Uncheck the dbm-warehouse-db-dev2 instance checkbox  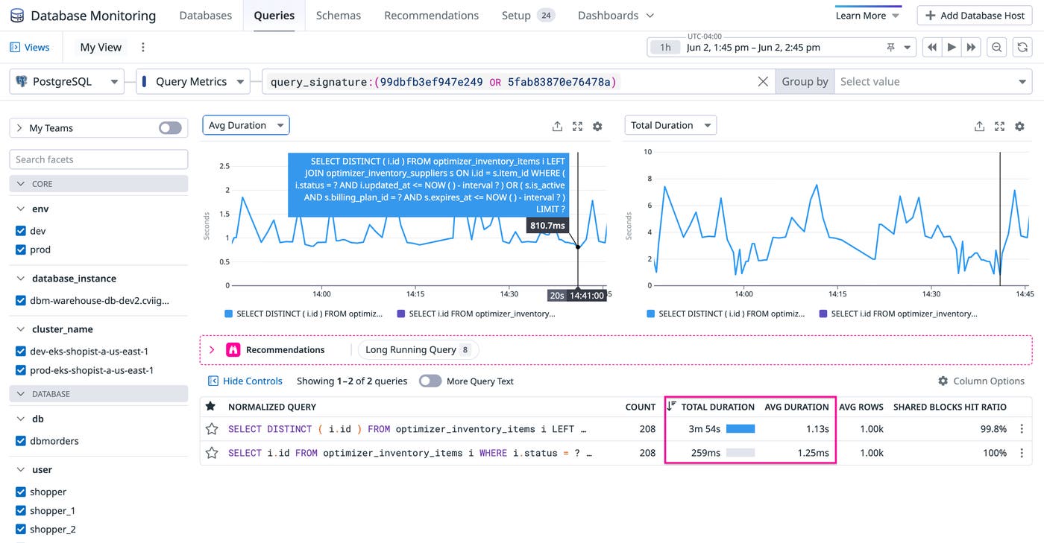(21, 301)
